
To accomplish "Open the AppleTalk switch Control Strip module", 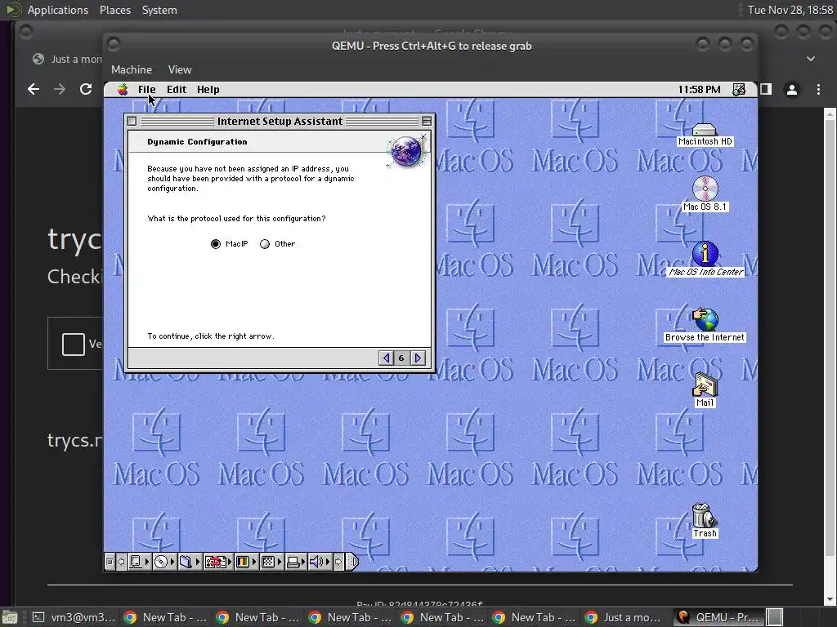I will (139, 562).
